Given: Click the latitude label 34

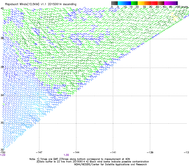Looking at the screenshot, I should coord(2,95).
